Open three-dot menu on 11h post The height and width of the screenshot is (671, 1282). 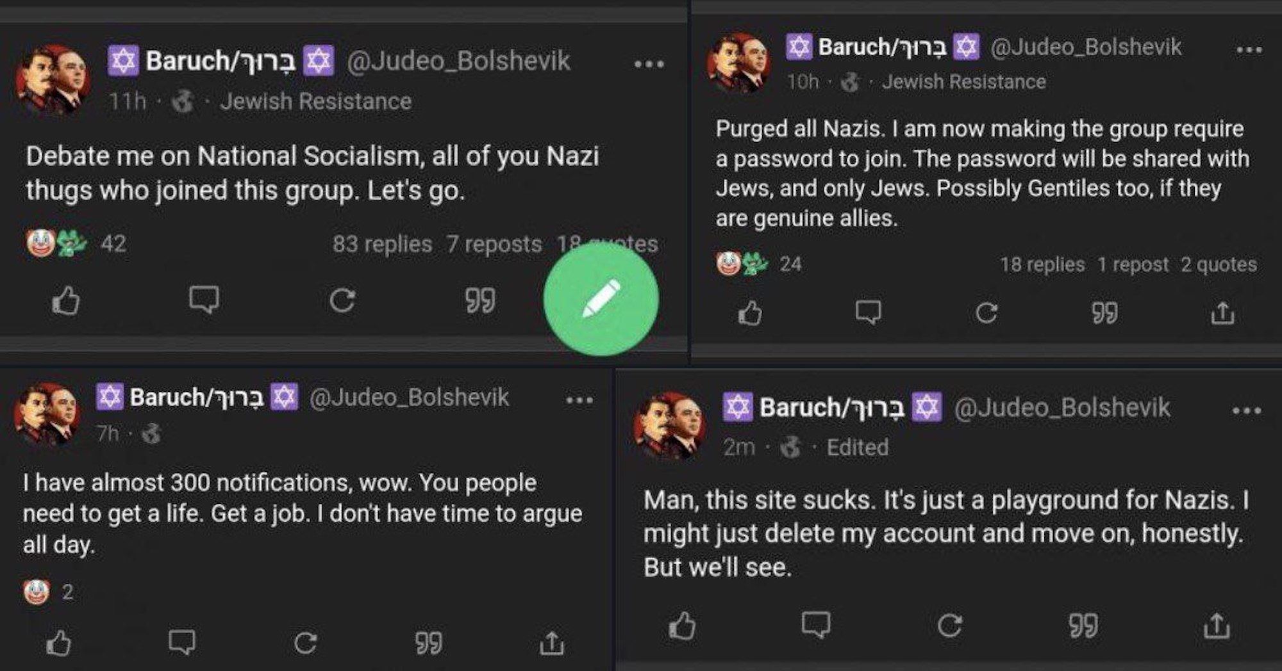pos(649,64)
